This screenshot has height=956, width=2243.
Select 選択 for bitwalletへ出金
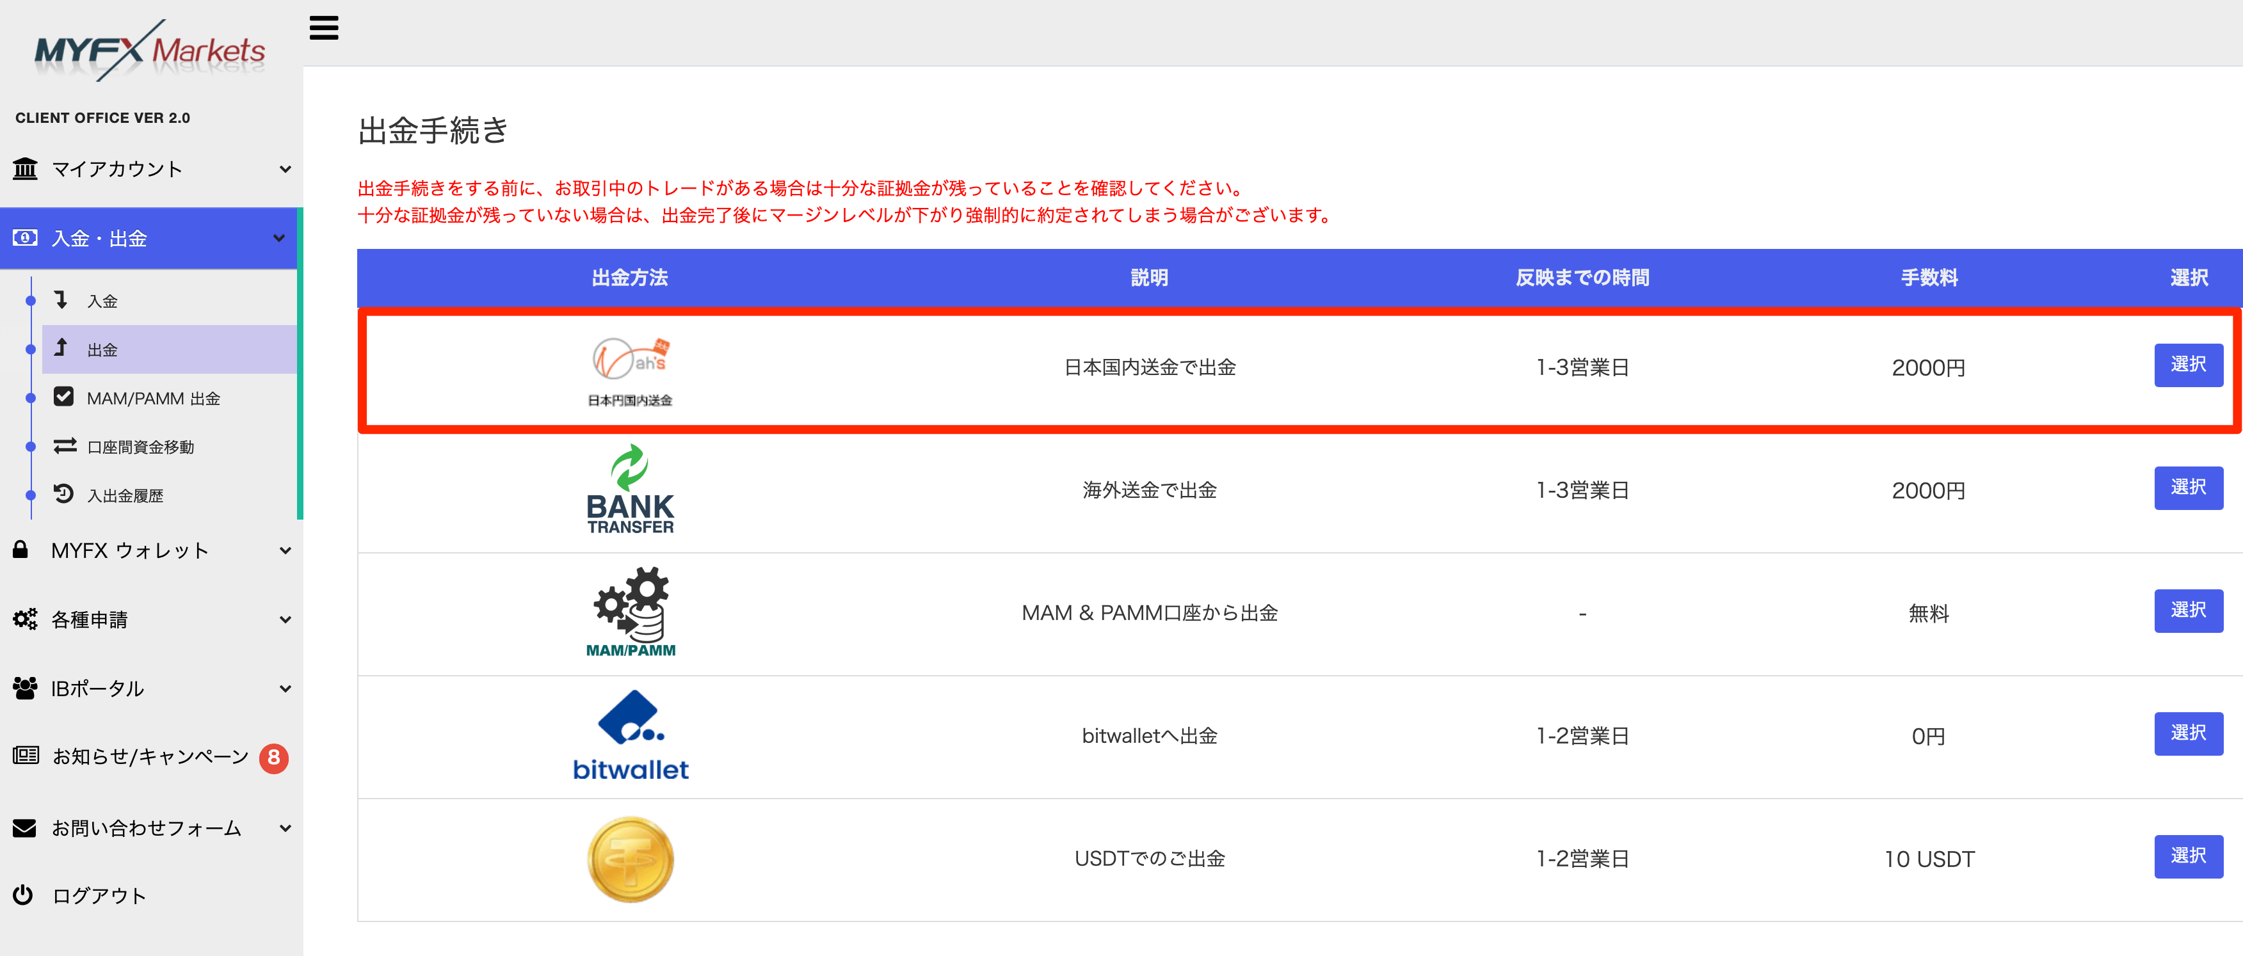click(2188, 733)
